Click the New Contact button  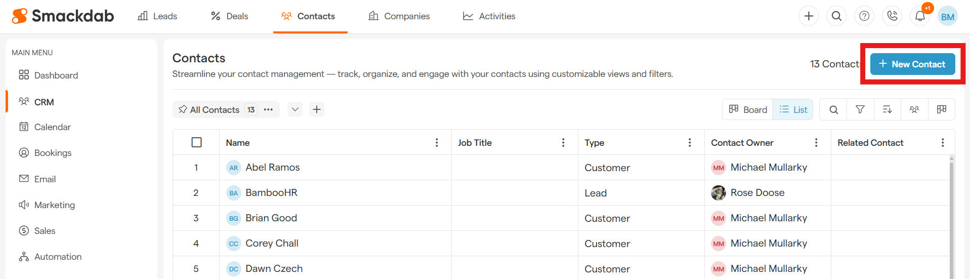click(912, 64)
